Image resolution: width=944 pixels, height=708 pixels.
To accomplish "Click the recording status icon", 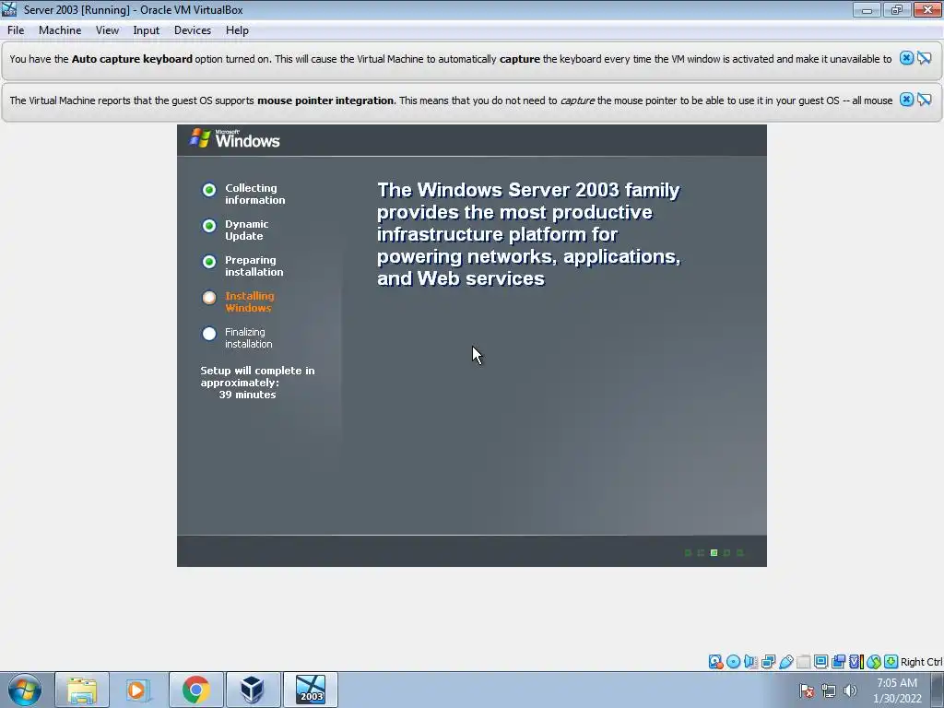I will 838,662.
